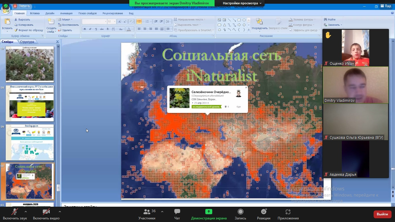Expand the shapes gallery More arrow
395x222 pixels.
[249, 30]
